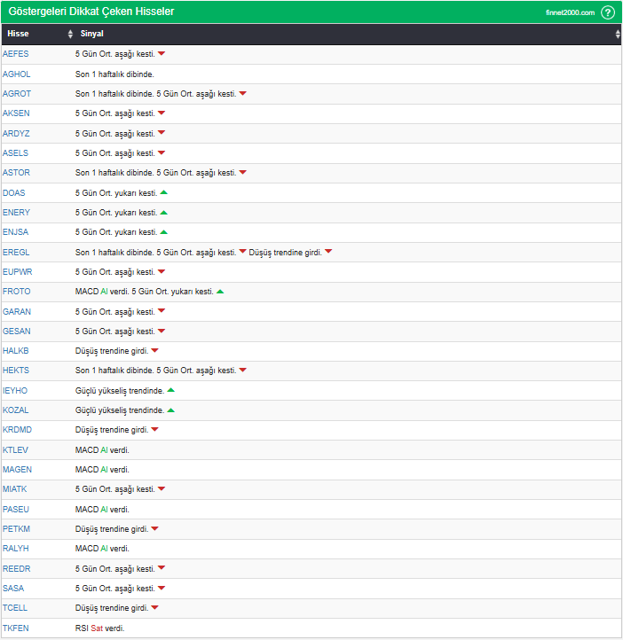
Task: Click green up arrow in ENERY row
Action: click(164, 212)
